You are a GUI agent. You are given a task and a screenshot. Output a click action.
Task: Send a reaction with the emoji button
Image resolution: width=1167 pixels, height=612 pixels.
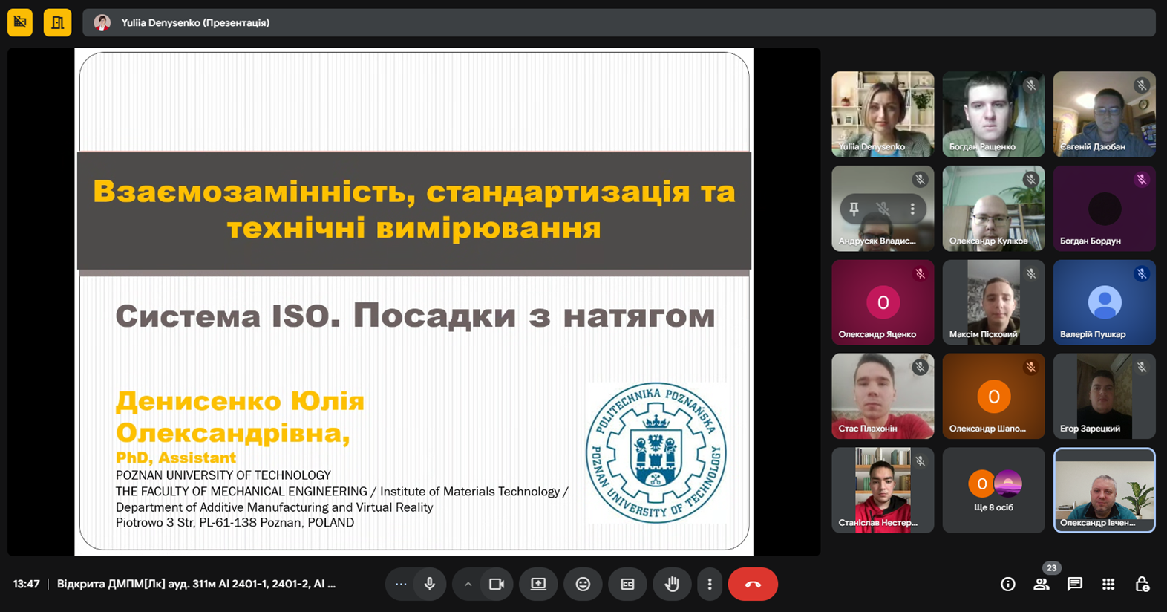(x=583, y=585)
